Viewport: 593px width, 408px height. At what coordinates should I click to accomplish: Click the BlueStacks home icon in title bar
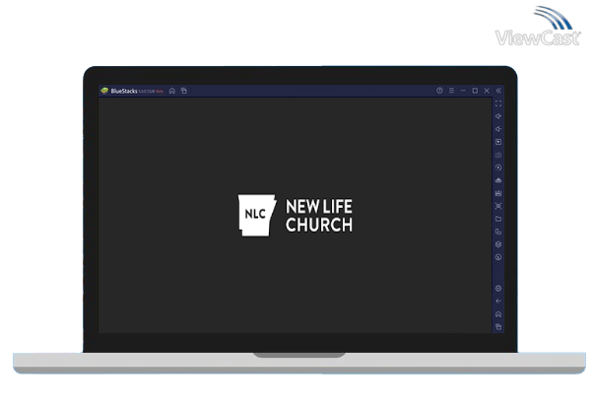(172, 91)
